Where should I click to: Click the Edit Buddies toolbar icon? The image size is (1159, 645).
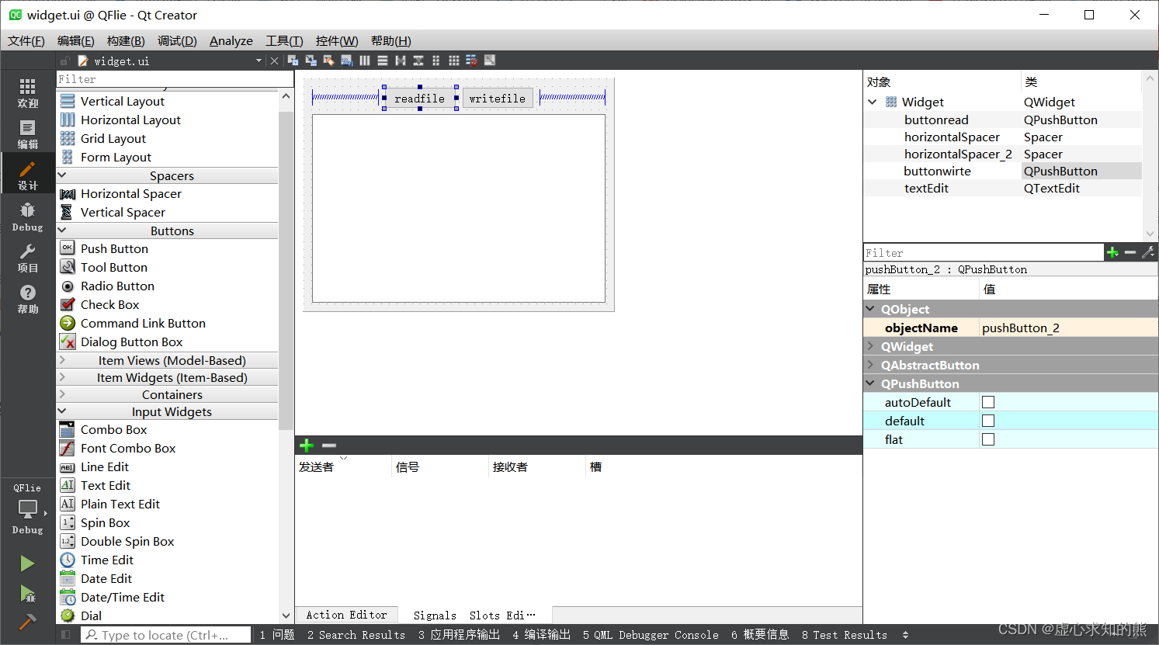click(x=328, y=61)
